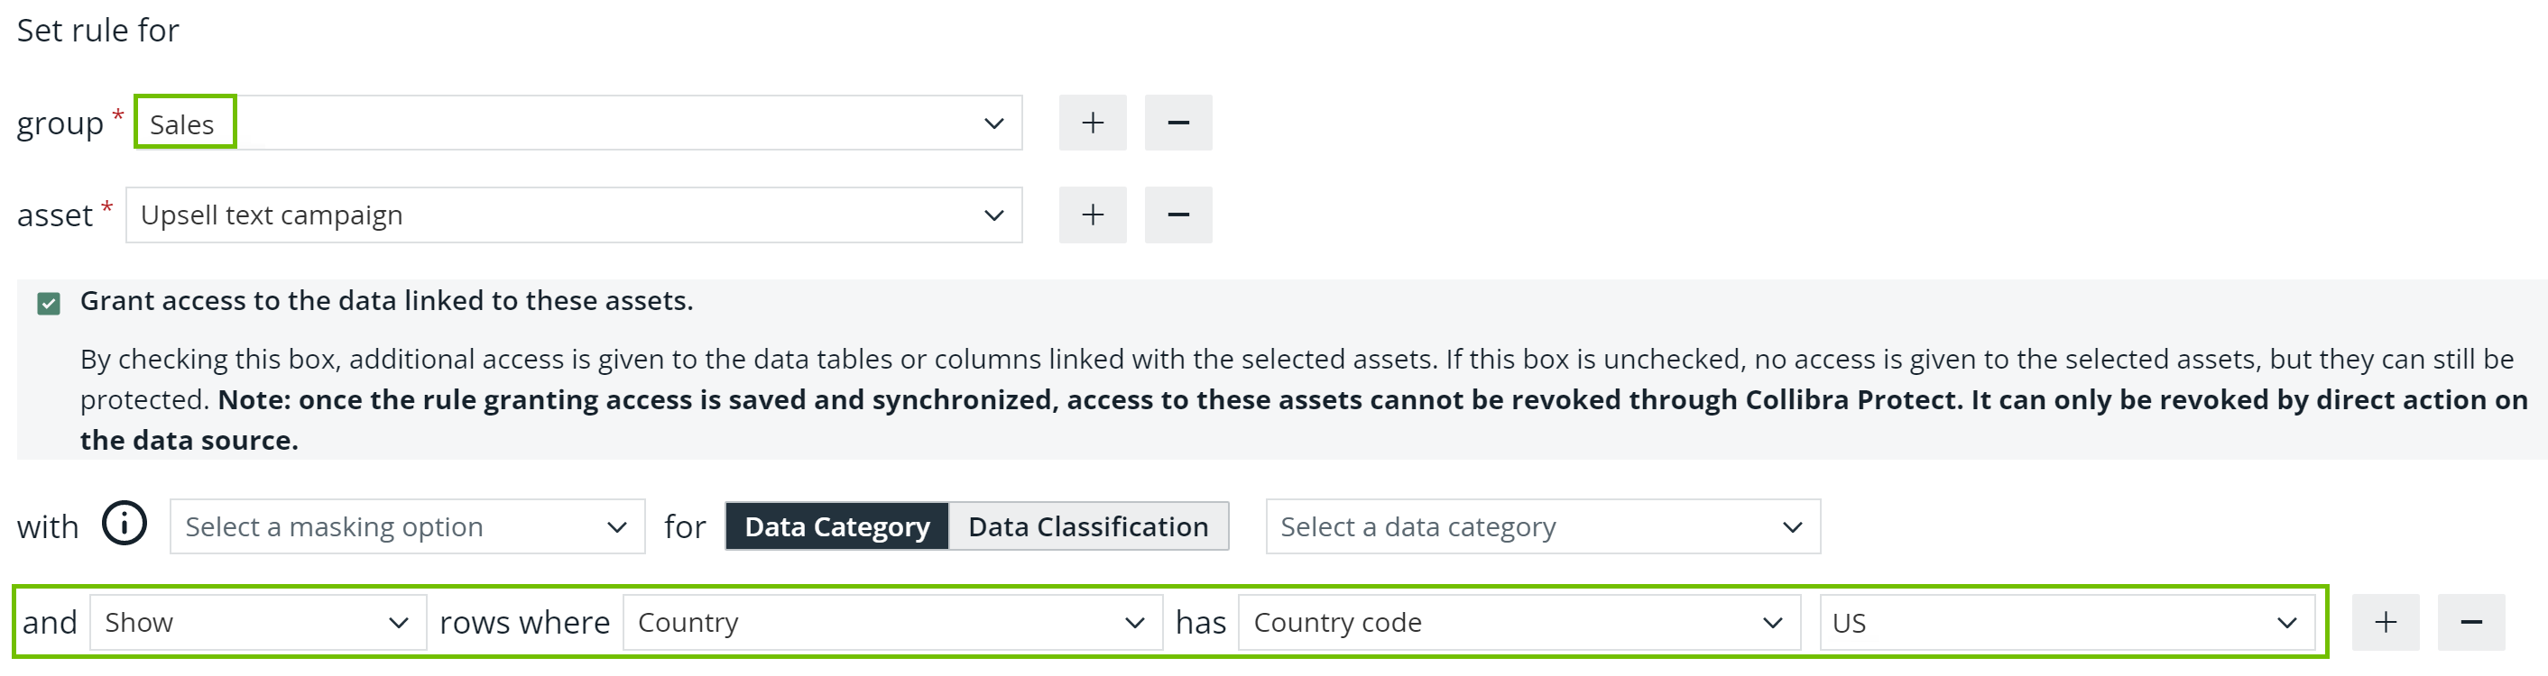2548x676 pixels.
Task: Delete the row filter condition
Action: (x=2472, y=622)
